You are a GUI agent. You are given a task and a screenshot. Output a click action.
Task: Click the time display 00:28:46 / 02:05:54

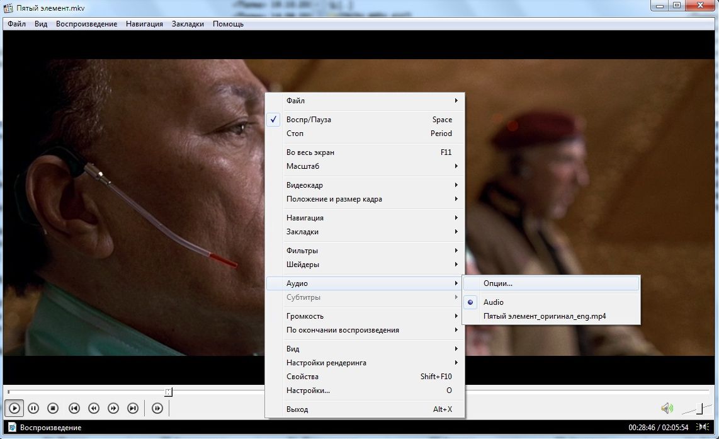[658, 427]
